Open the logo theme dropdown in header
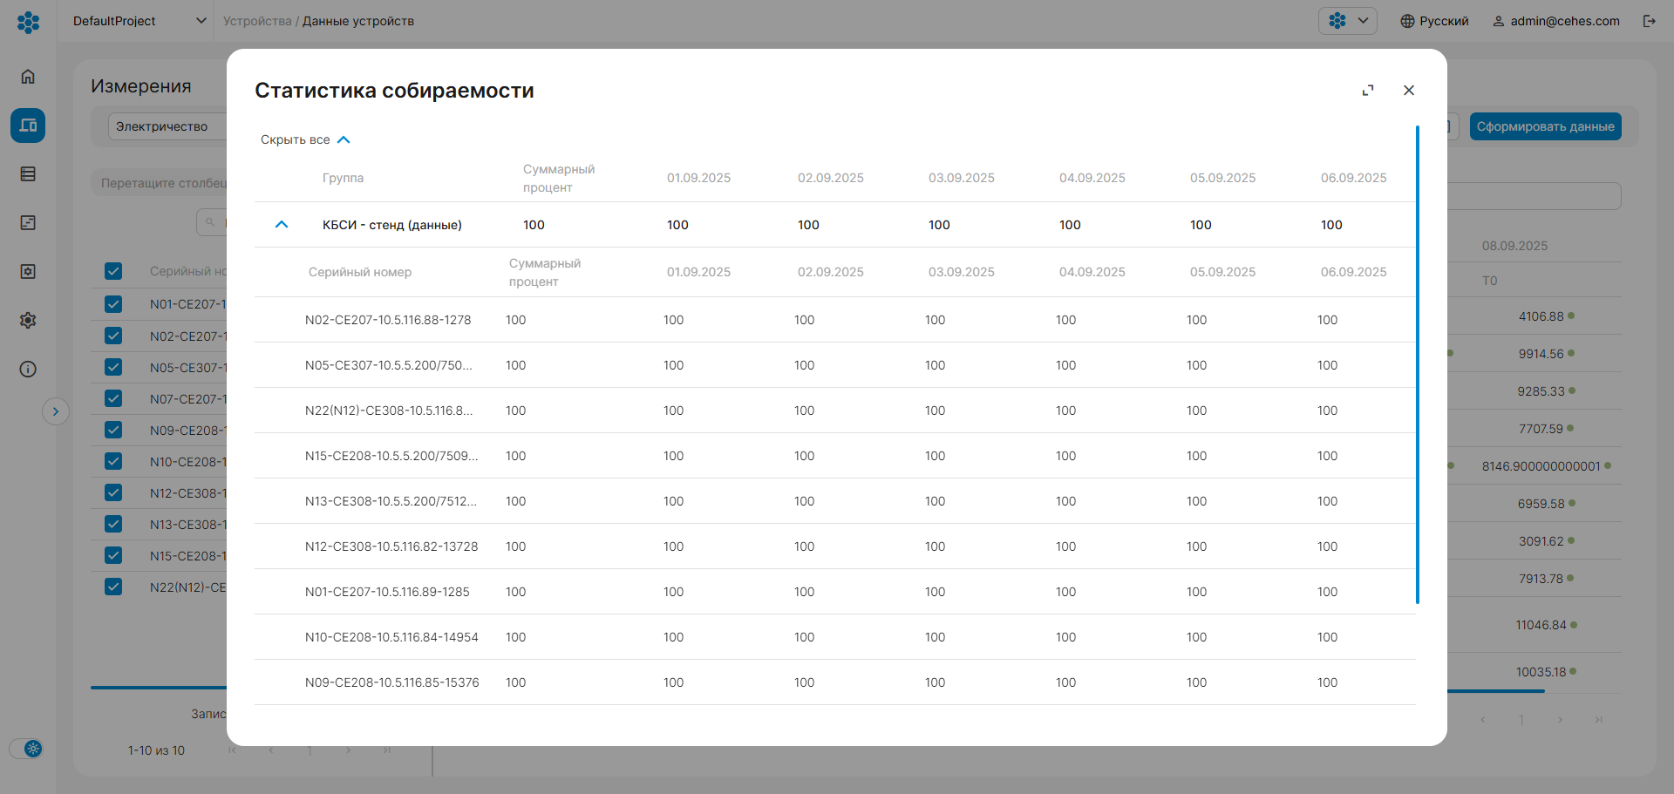1674x794 pixels. click(x=1347, y=21)
